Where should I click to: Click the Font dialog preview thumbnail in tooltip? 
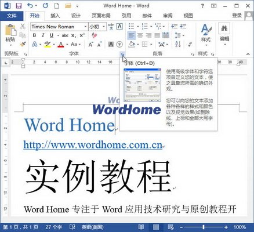(142, 85)
